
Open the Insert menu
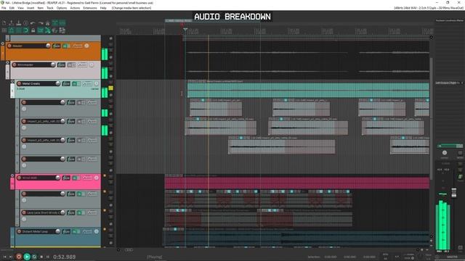(x=31, y=8)
